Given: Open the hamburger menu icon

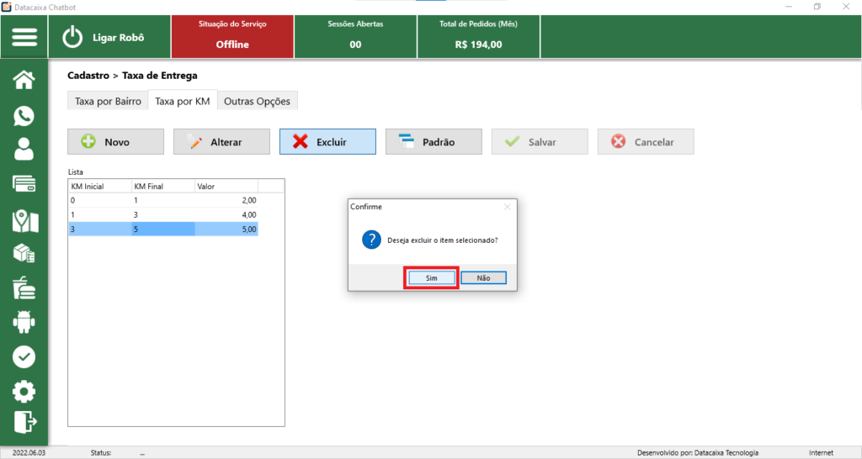Looking at the screenshot, I should 24,37.
